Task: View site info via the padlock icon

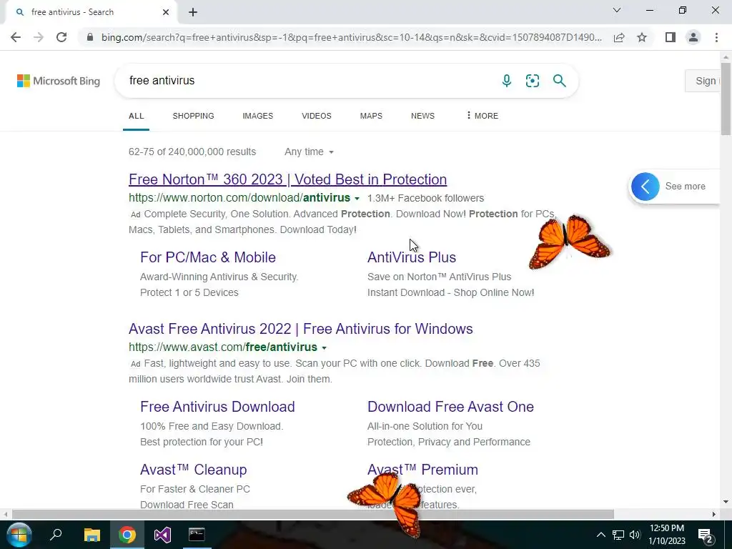Action: click(90, 37)
